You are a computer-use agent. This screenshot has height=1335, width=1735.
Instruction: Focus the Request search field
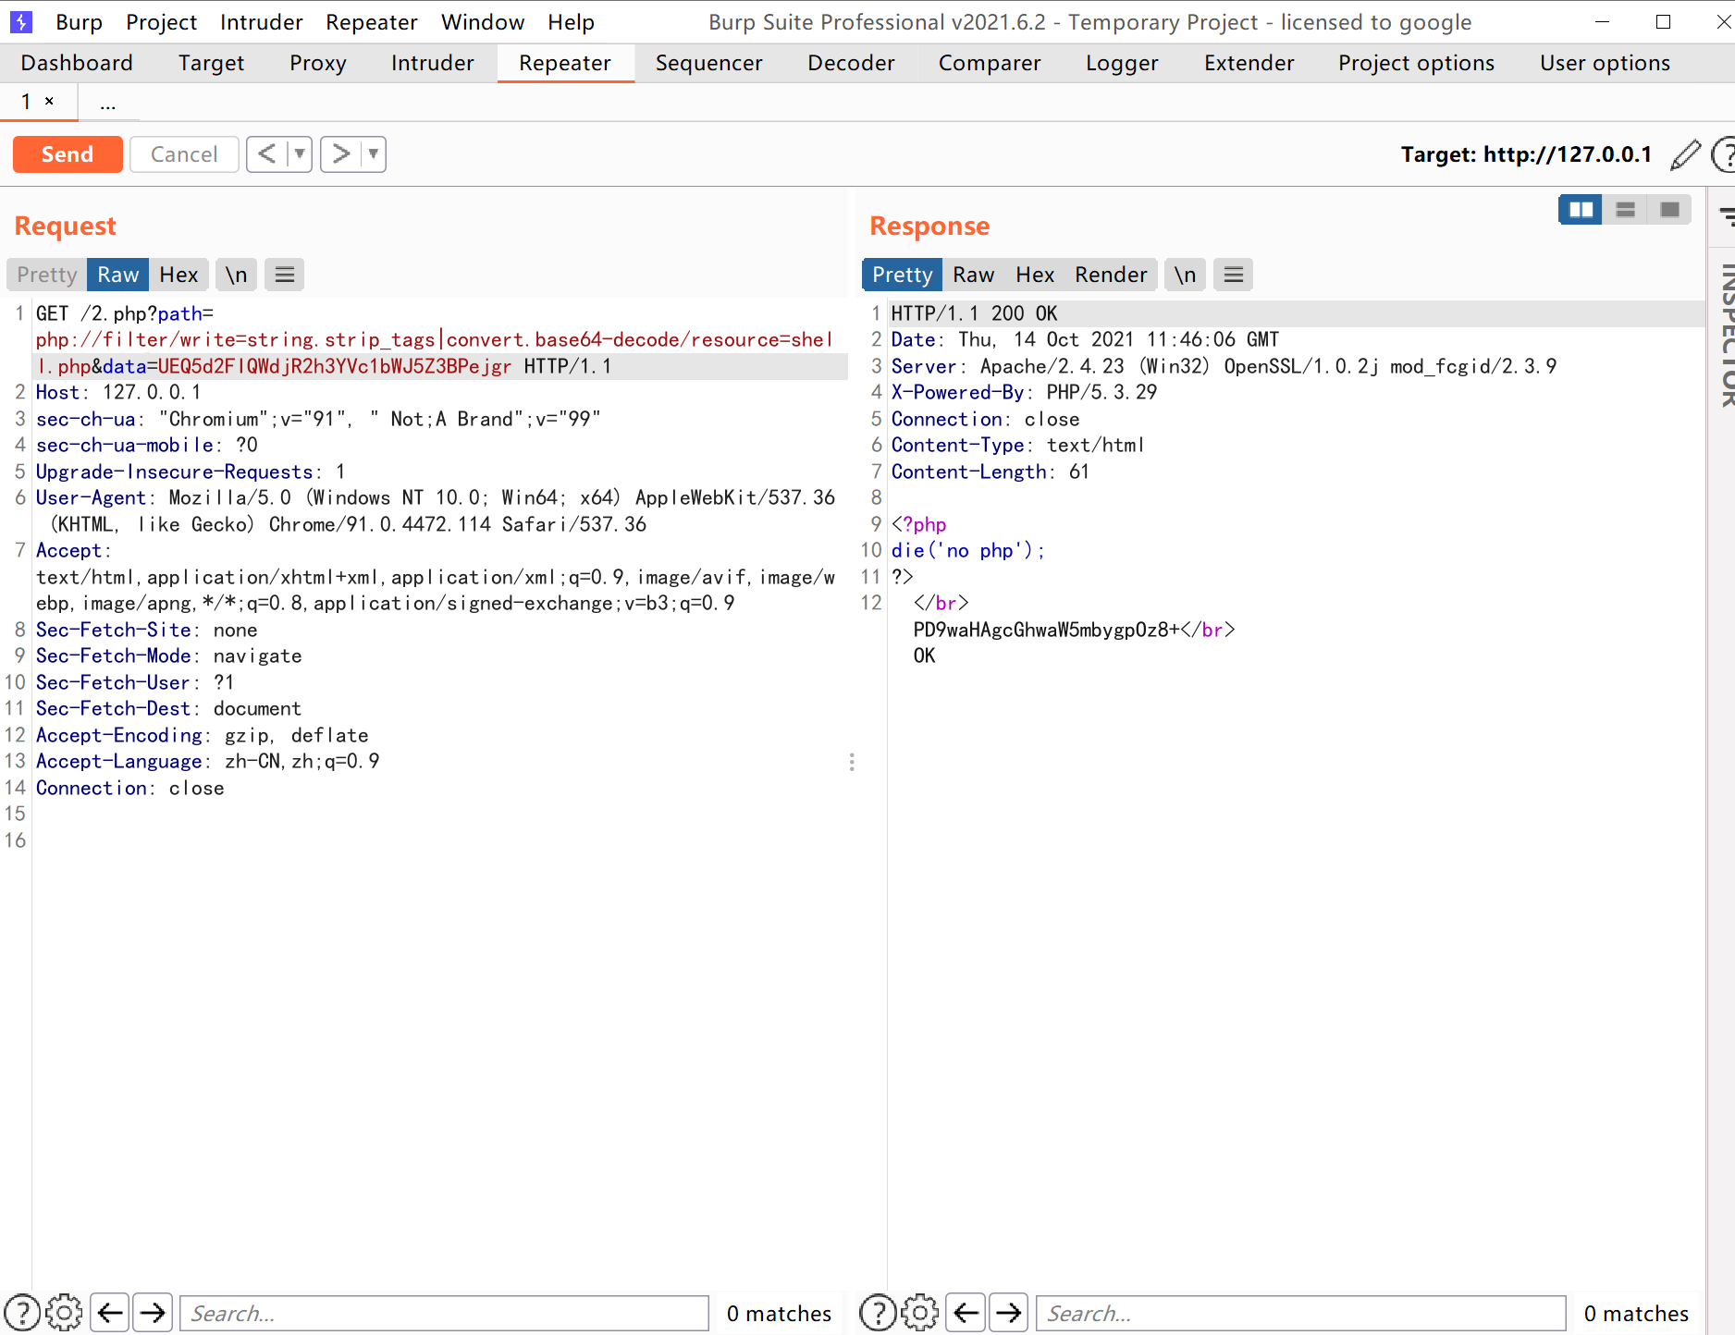pos(444,1313)
